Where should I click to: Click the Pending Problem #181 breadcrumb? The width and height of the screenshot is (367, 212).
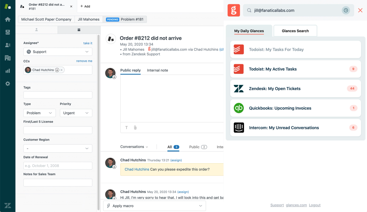click(x=124, y=19)
